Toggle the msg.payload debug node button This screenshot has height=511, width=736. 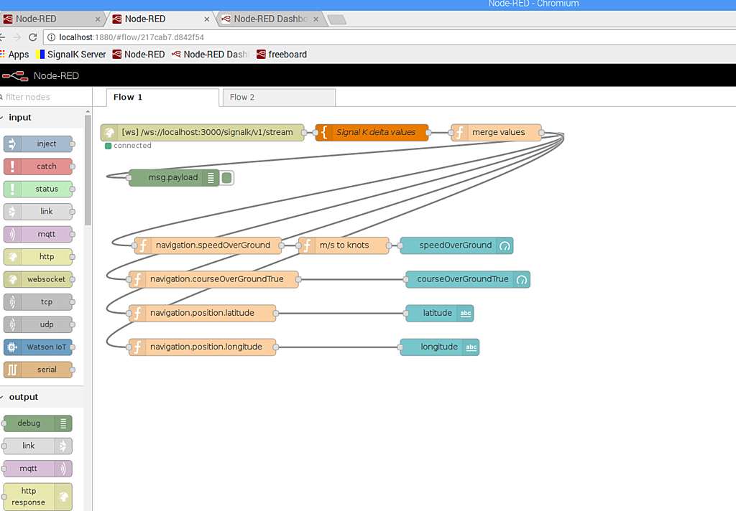pyautogui.click(x=226, y=178)
